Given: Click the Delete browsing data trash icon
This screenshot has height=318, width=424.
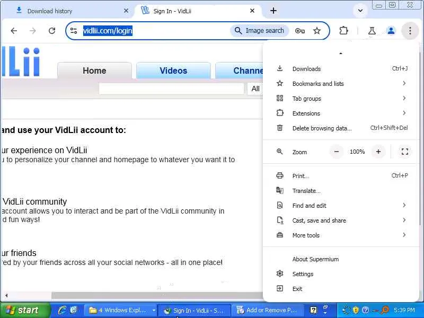Looking at the screenshot, I should (280, 128).
